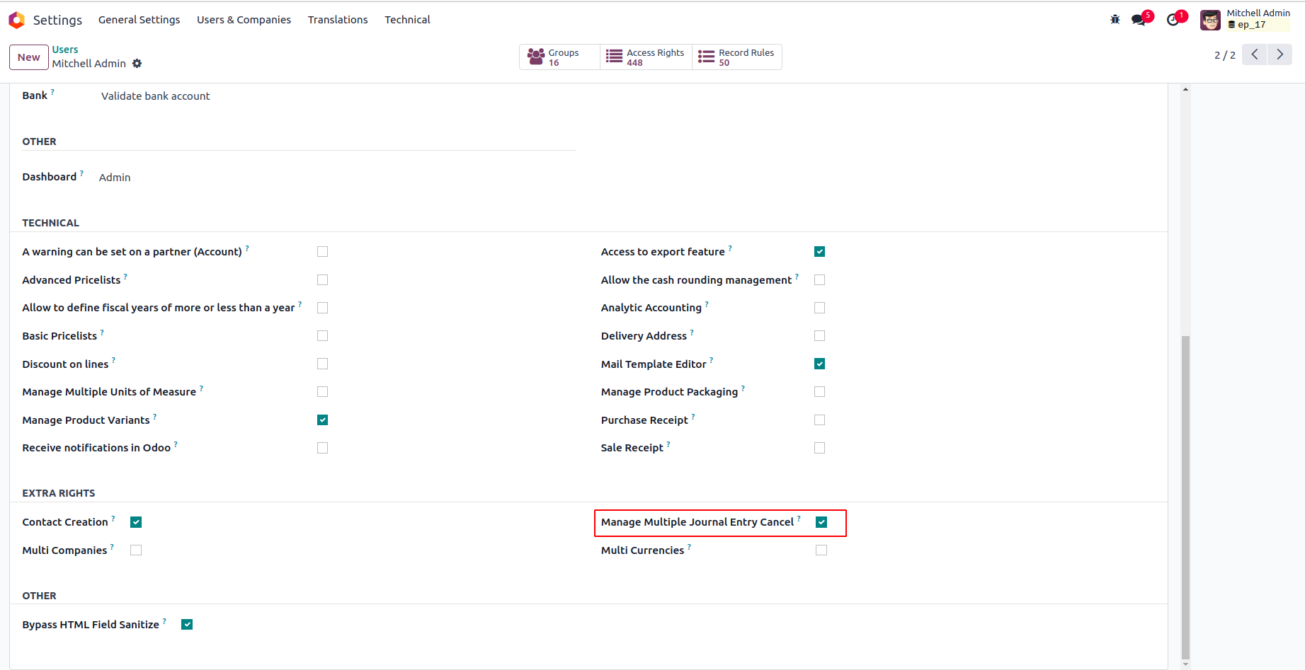Click the Users breadcrumb link
This screenshot has width=1305, height=670.
65,50
